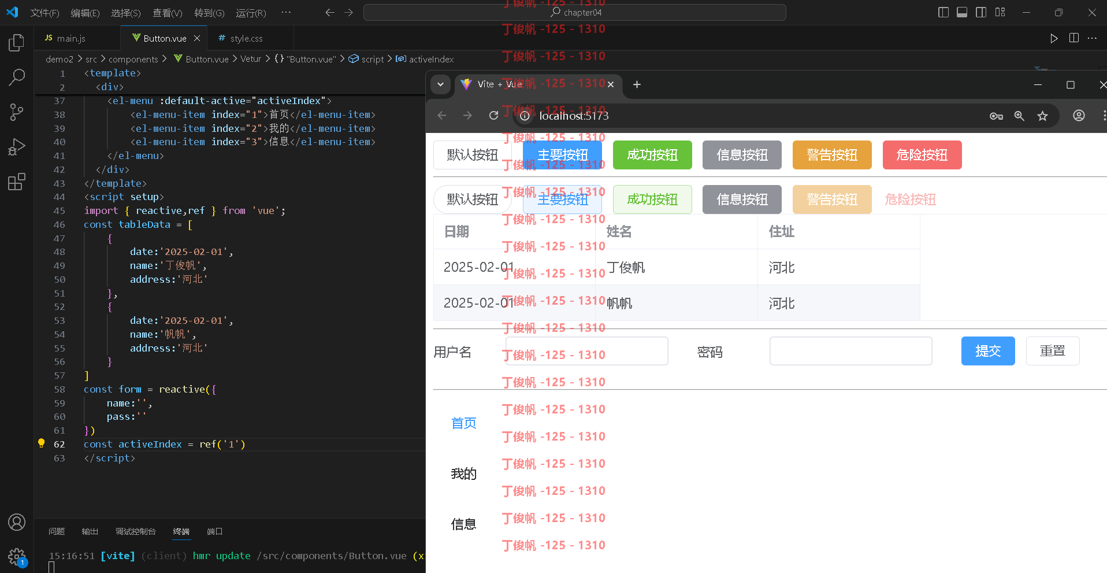Click the 姓名 table column header
Image resolution: width=1107 pixels, height=573 pixels.
[x=676, y=231]
